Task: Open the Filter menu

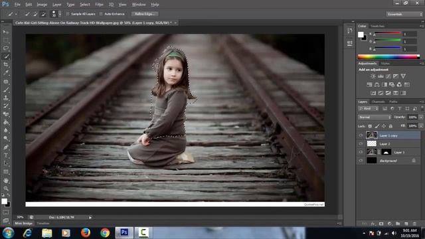Action: (99, 5)
